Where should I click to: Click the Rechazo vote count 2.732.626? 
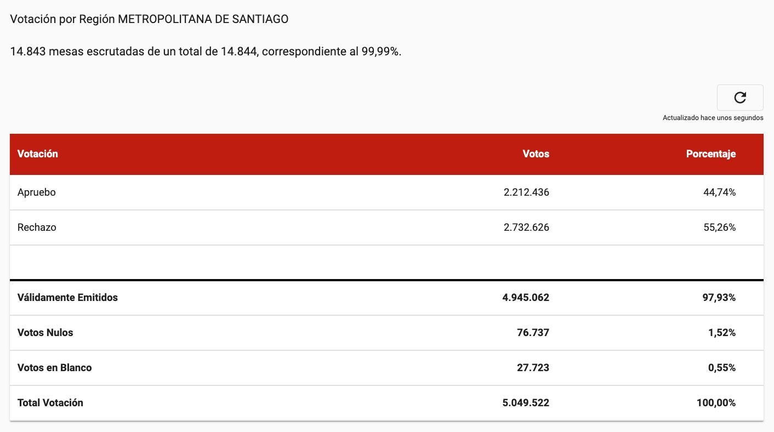(x=526, y=227)
